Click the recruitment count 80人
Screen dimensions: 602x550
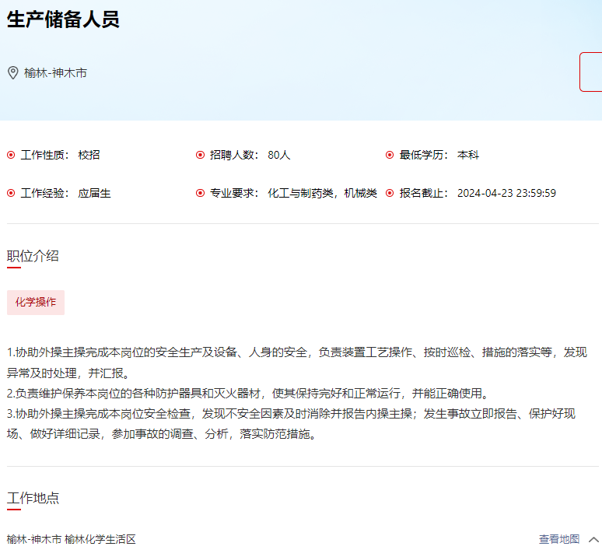point(278,155)
